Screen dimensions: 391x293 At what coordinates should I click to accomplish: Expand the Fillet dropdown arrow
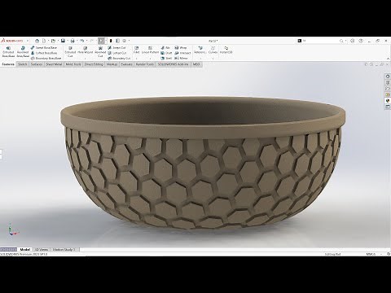pyautogui.click(x=136, y=58)
